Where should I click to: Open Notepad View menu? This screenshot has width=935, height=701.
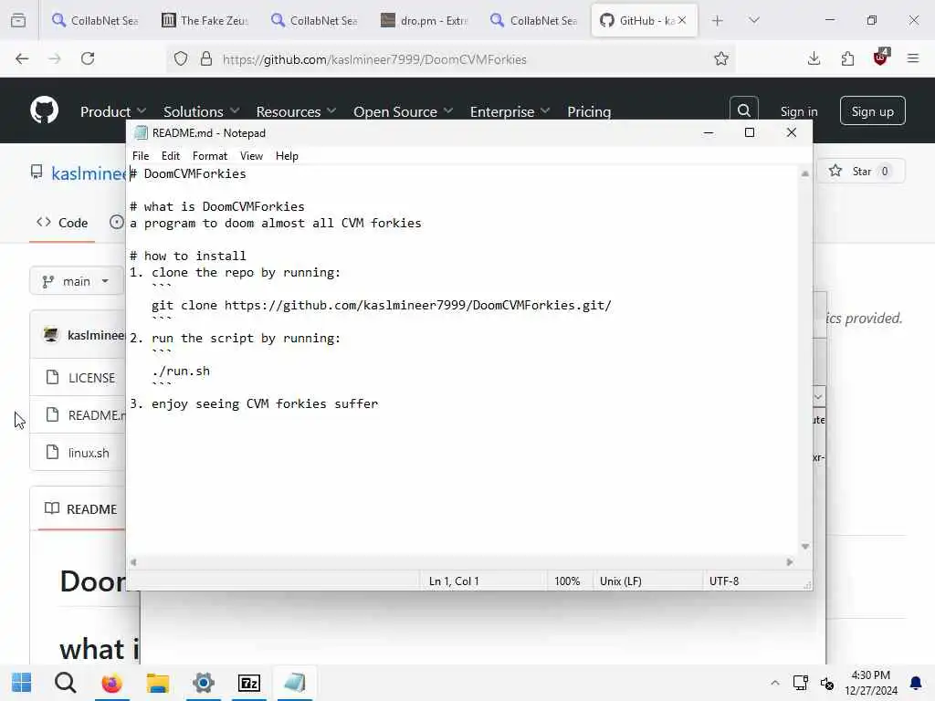pos(252,155)
